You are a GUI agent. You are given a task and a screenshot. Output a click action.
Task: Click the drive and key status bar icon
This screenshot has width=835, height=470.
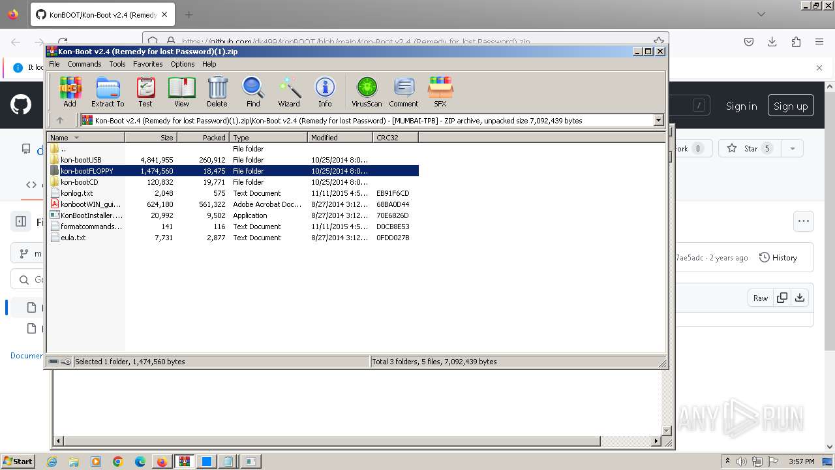tap(60, 361)
